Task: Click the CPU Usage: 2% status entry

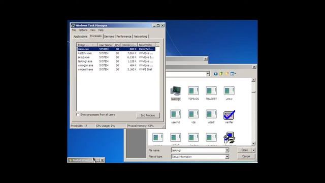Action: click(x=111, y=126)
